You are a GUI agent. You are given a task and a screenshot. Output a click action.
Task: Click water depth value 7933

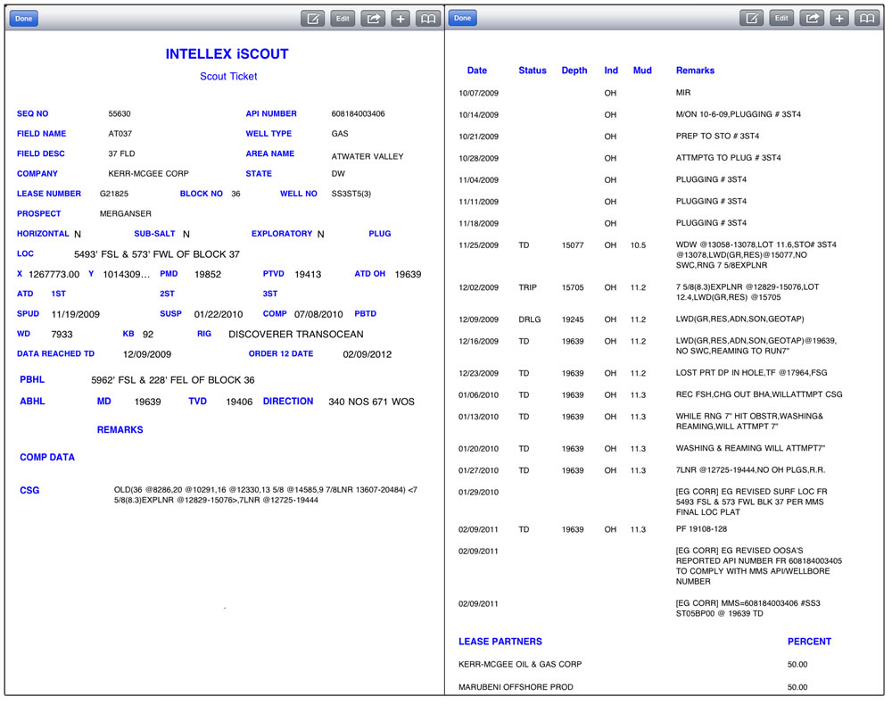[62, 335]
